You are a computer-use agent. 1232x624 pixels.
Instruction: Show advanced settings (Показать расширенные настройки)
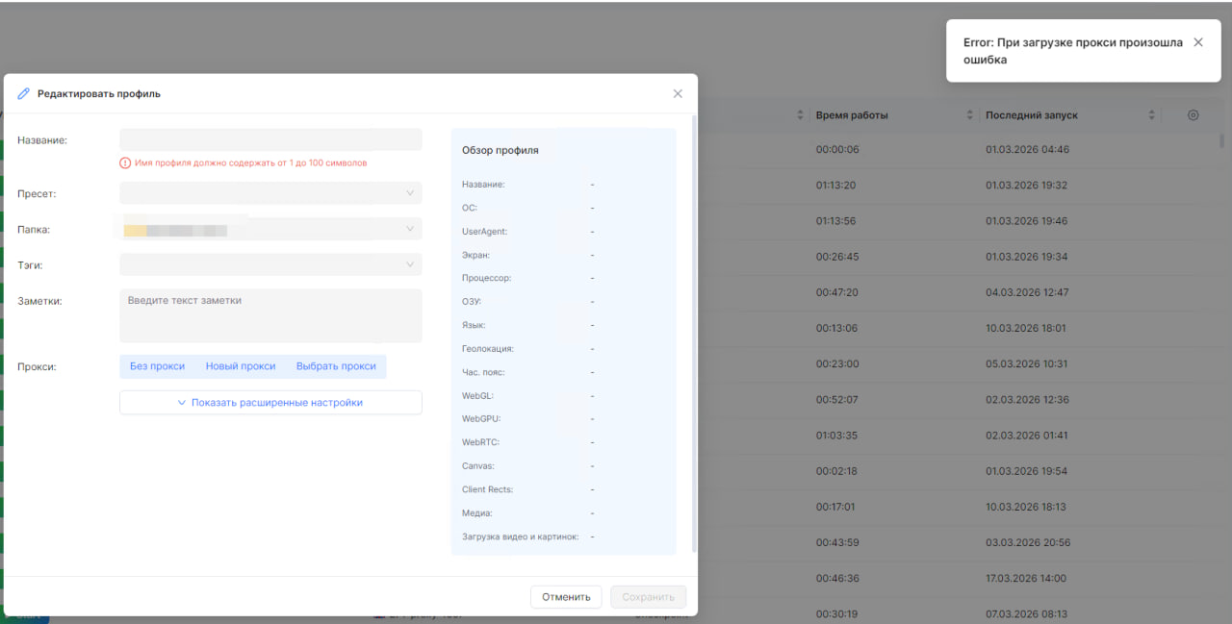(x=270, y=403)
